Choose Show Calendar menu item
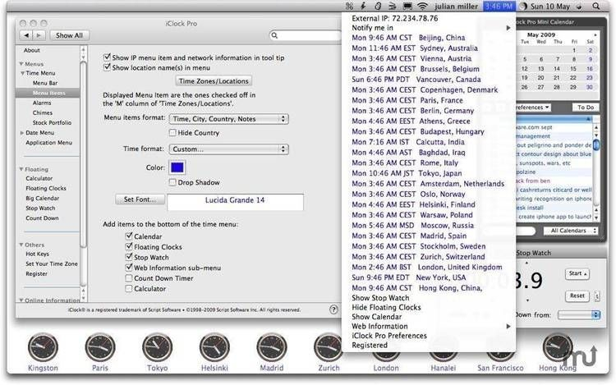This screenshot has width=616, height=385. click(429, 317)
